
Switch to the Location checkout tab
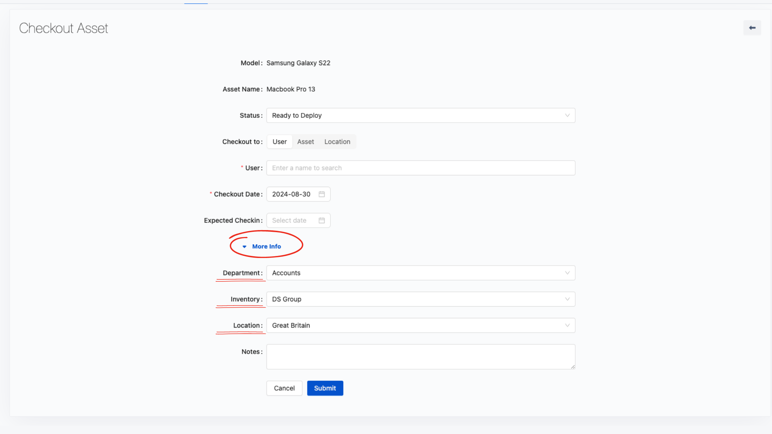tap(337, 142)
